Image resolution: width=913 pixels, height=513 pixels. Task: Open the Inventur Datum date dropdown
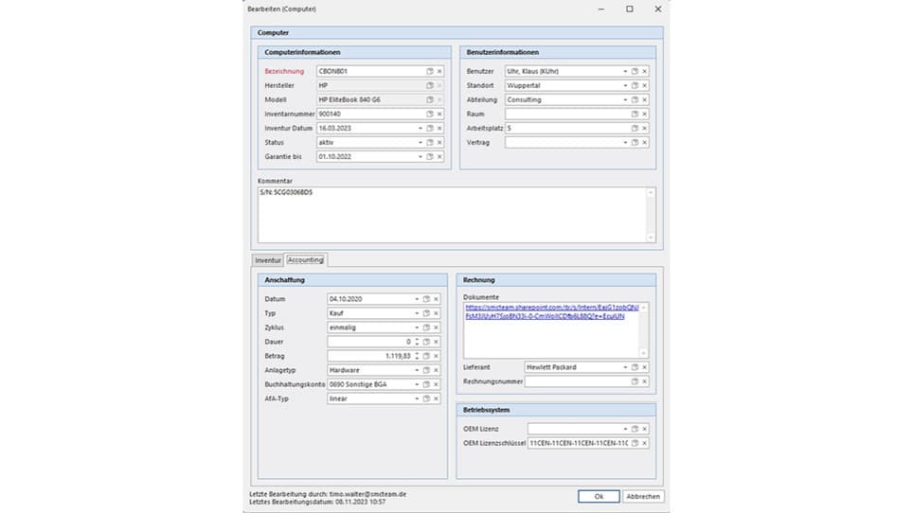[421, 128]
